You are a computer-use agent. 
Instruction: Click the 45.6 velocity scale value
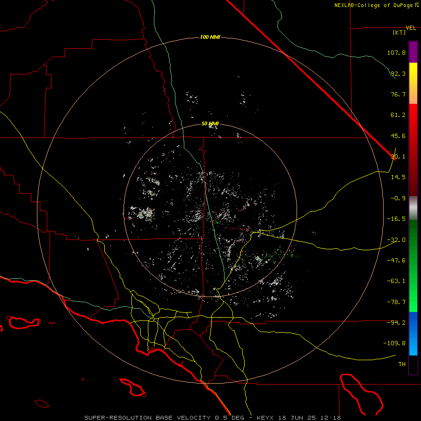[x=398, y=136]
